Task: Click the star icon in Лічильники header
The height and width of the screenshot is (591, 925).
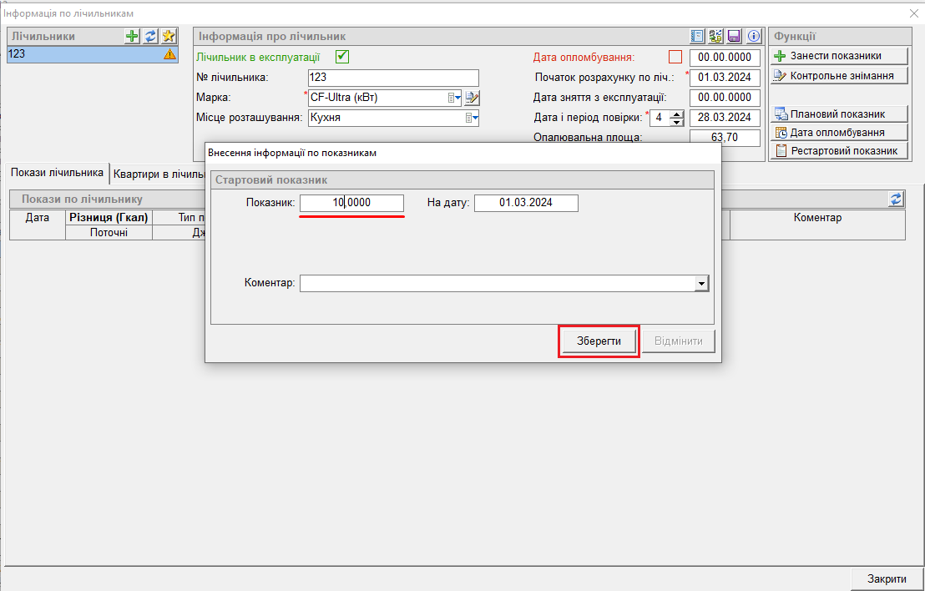Action: point(169,36)
